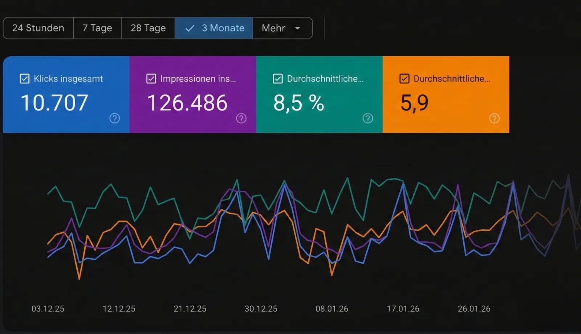Open help icon on green CTR card

[367, 118]
